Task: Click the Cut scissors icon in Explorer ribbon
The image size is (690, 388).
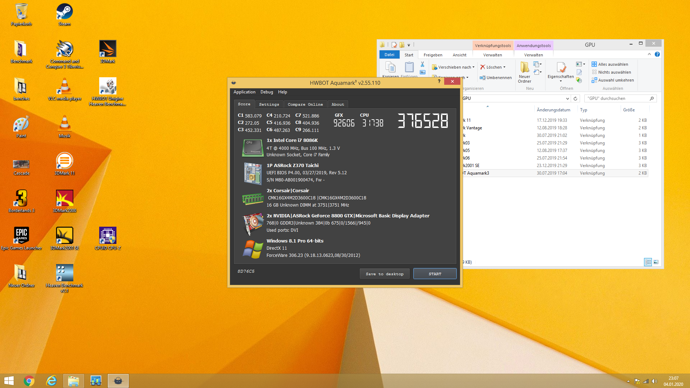Action: 423,64
